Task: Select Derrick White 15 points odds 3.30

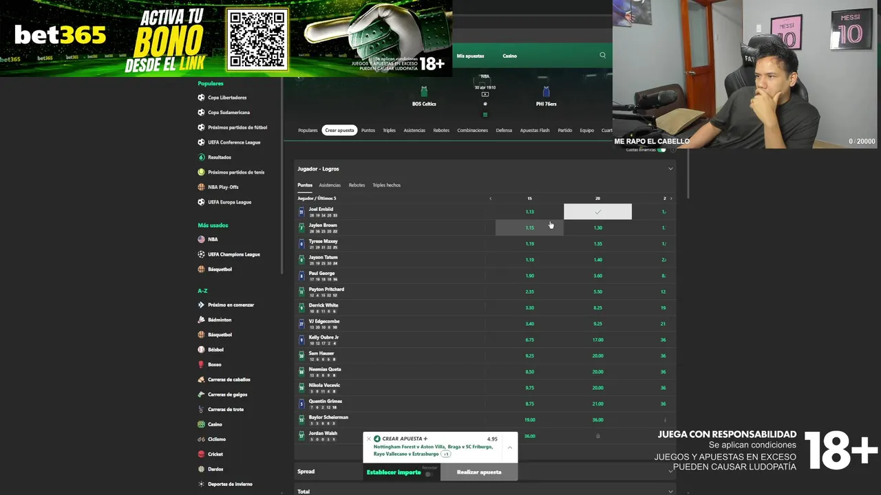Action: [x=529, y=307]
